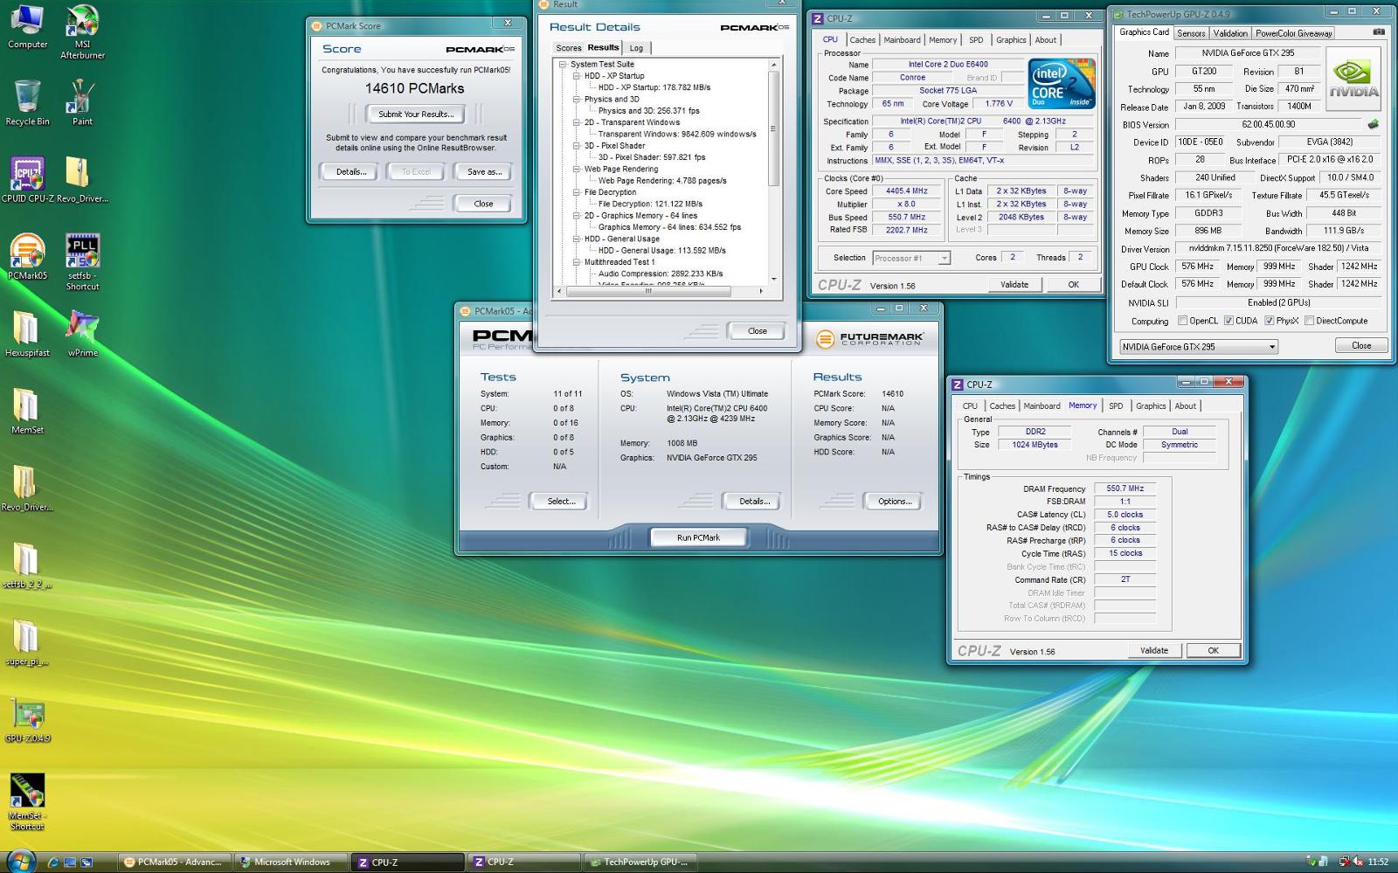
Task: Collapse the System Test Suite tree node
Action: 563,65
